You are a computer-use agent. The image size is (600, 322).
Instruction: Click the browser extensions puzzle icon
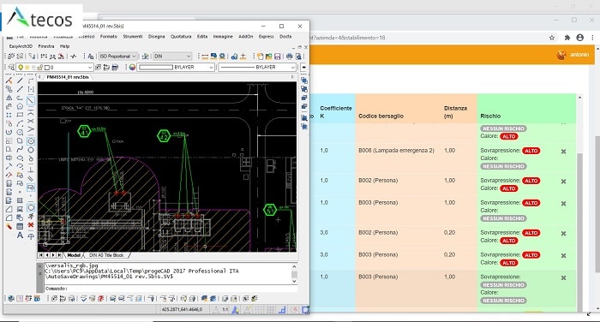567,38
